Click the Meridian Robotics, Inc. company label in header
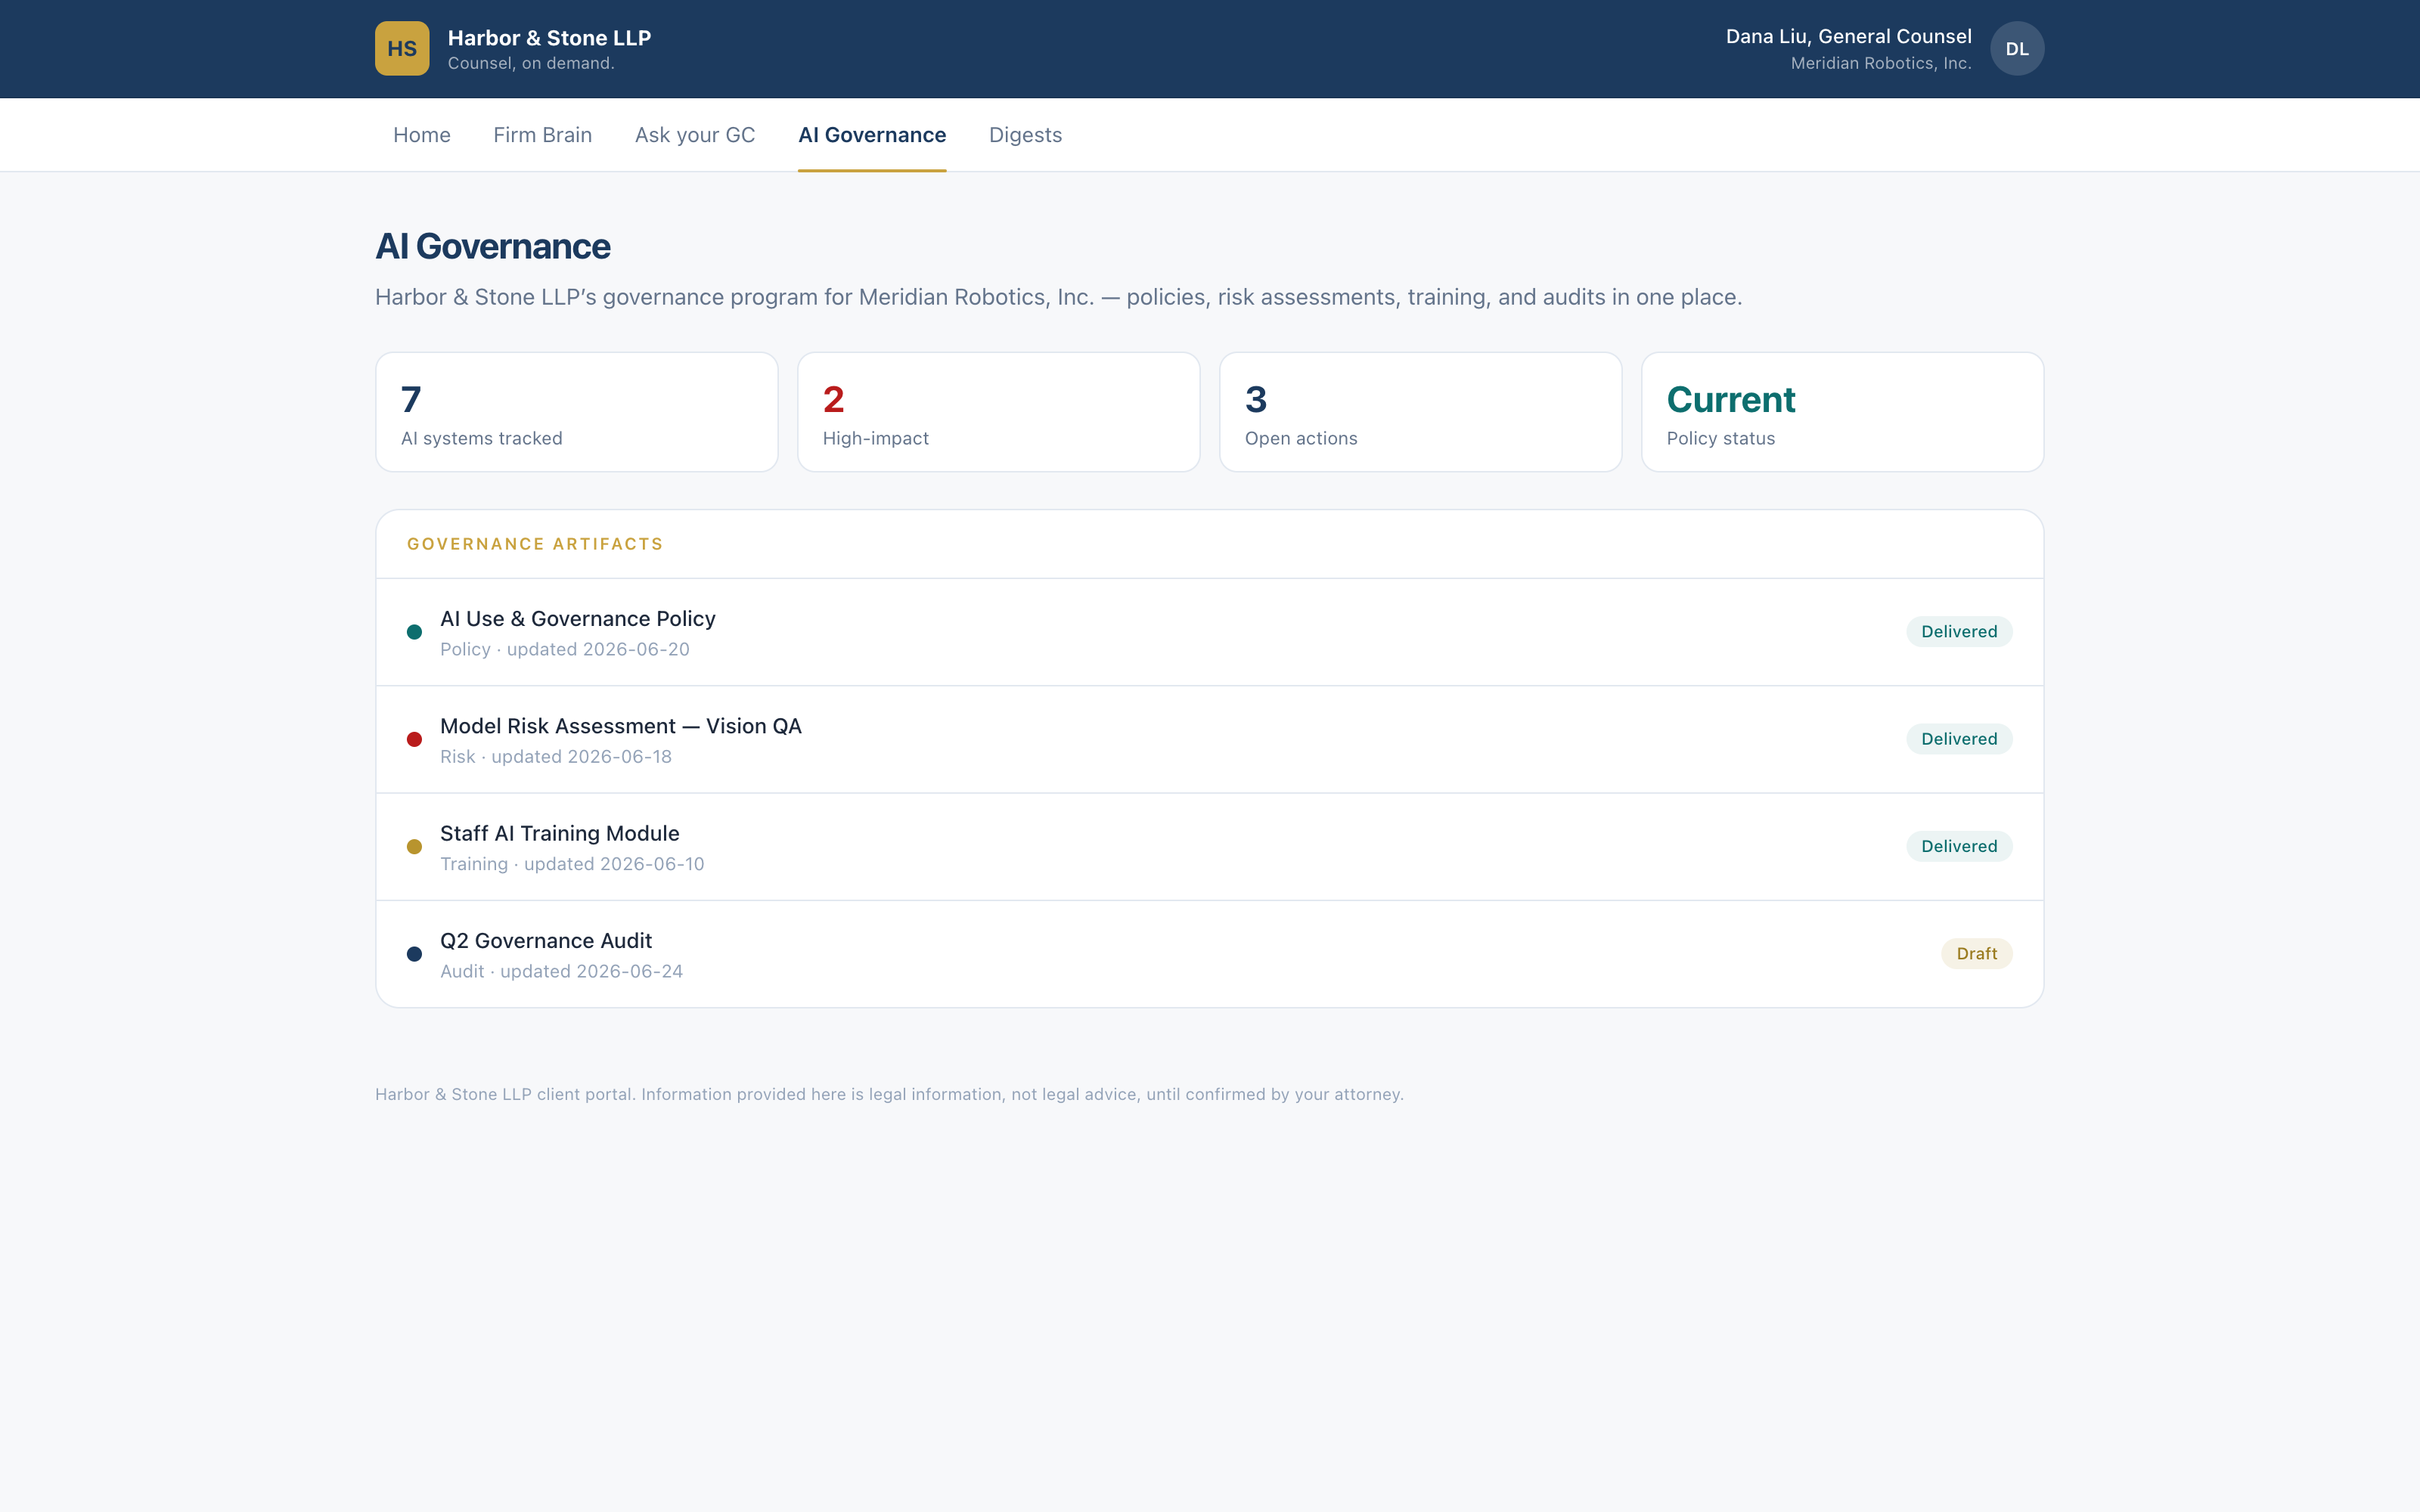 1881,64
